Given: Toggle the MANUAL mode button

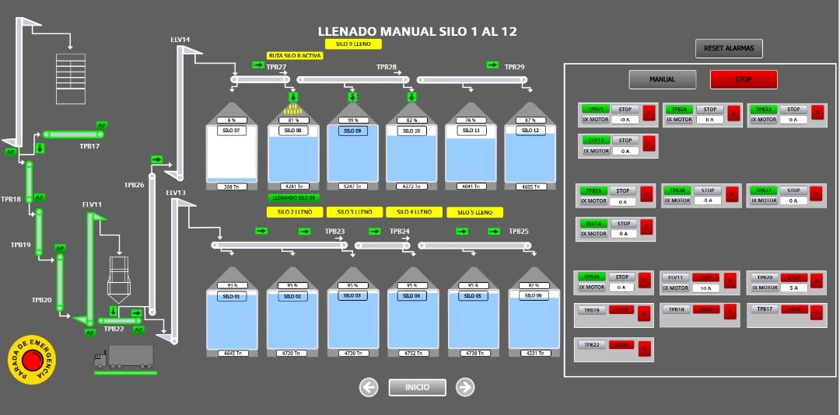Looking at the screenshot, I should click(x=663, y=79).
